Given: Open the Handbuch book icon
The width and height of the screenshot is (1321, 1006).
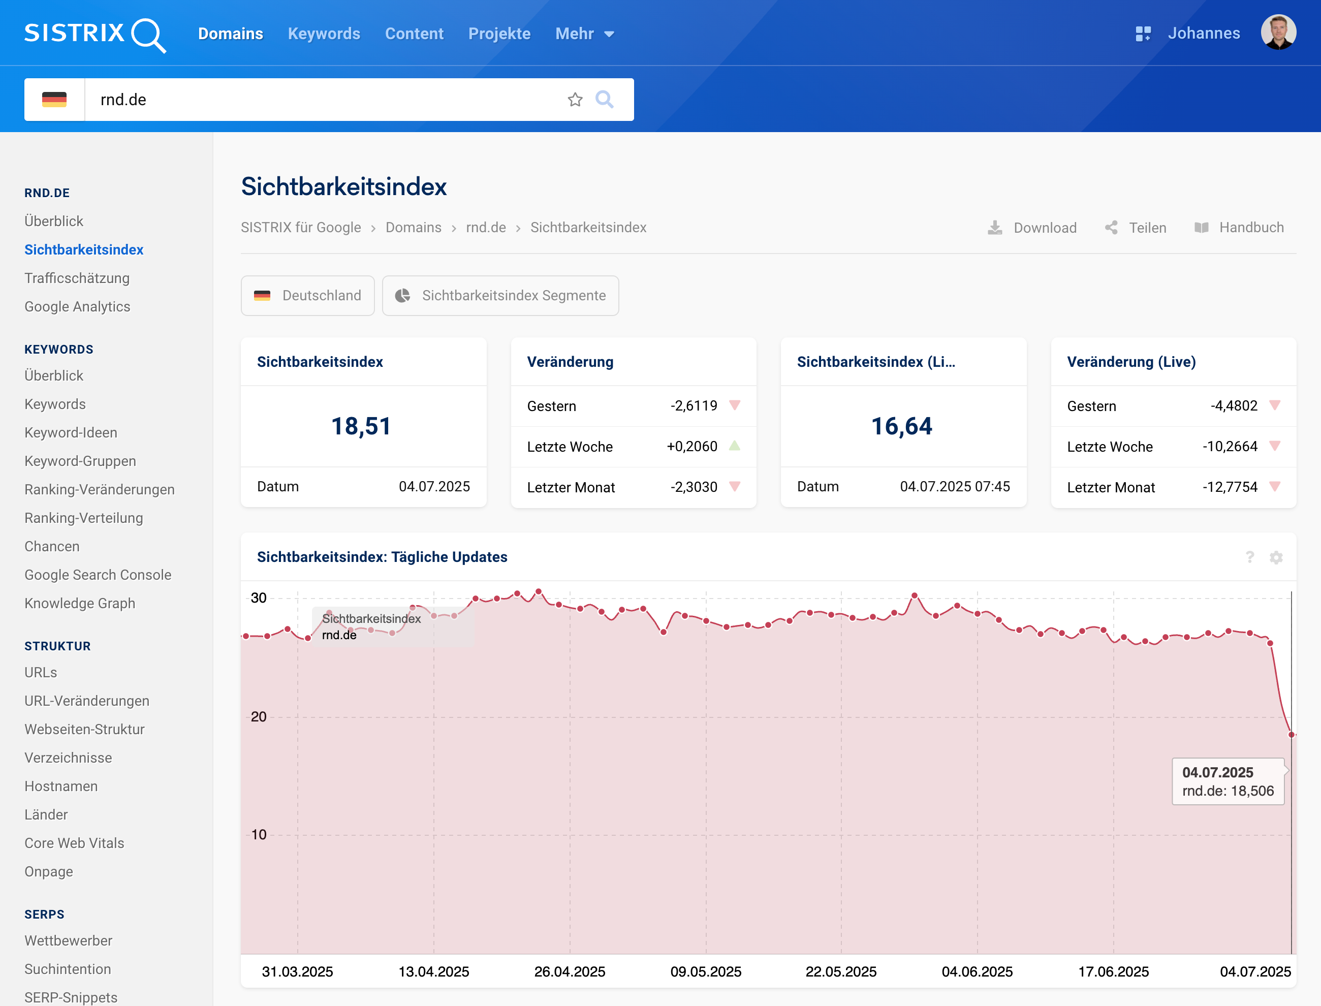Looking at the screenshot, I should point(1201,228).
